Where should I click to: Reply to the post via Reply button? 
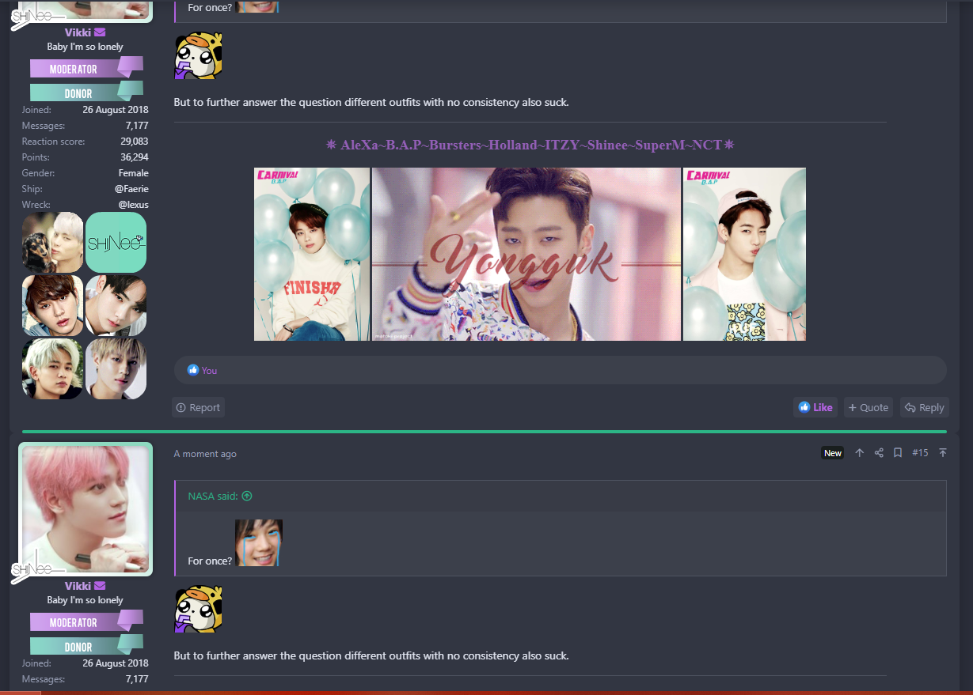(x=925, y=407)
